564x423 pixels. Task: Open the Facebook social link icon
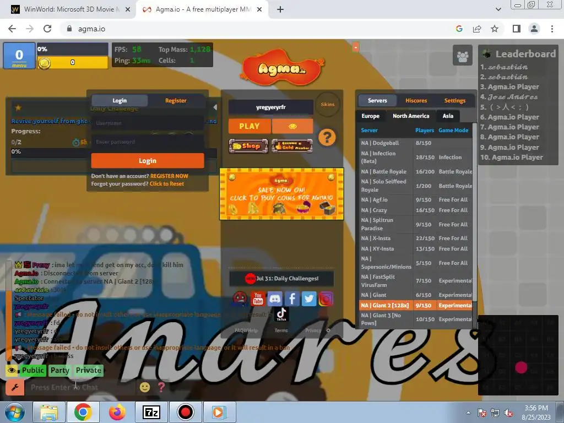click(x=292, y=299)
